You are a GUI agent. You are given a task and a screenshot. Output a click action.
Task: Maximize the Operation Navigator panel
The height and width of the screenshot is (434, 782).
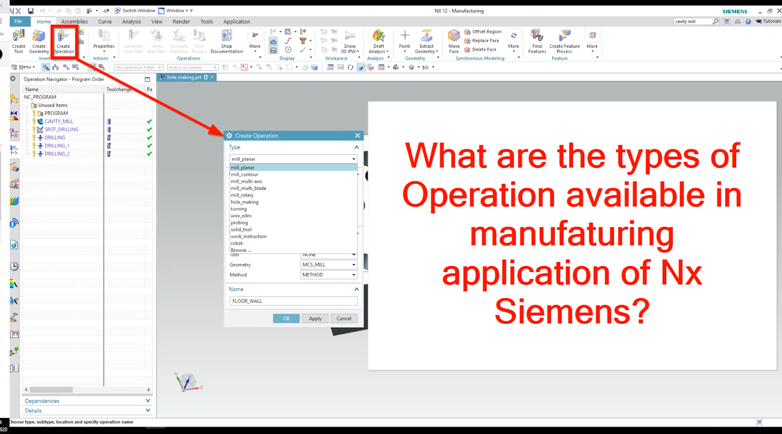coord(147,79)
